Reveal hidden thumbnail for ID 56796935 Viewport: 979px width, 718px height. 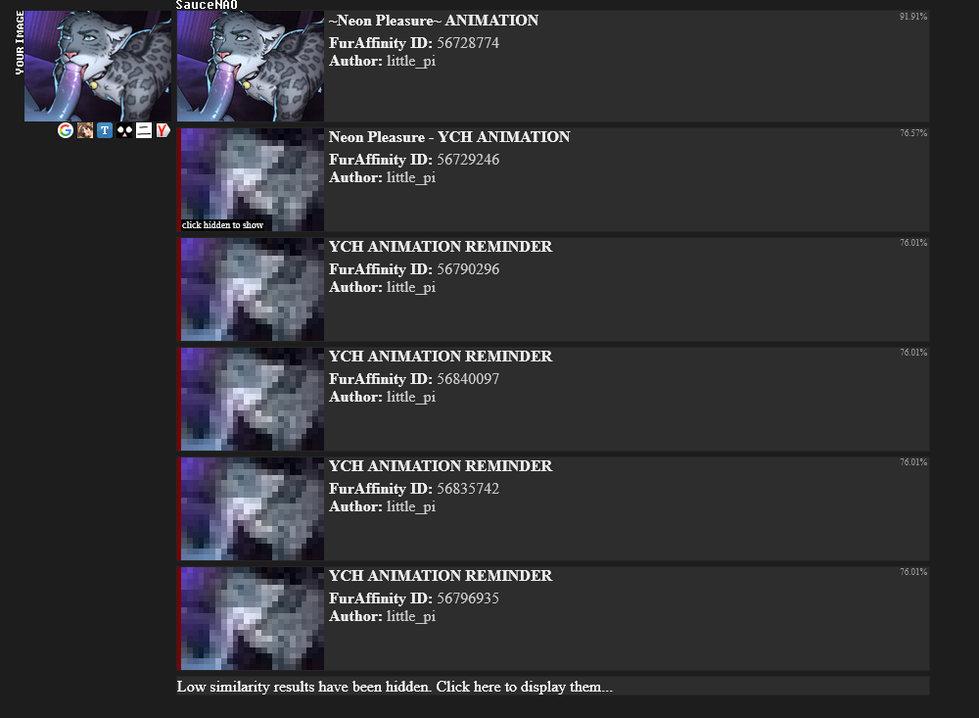(x=251, y=619)
